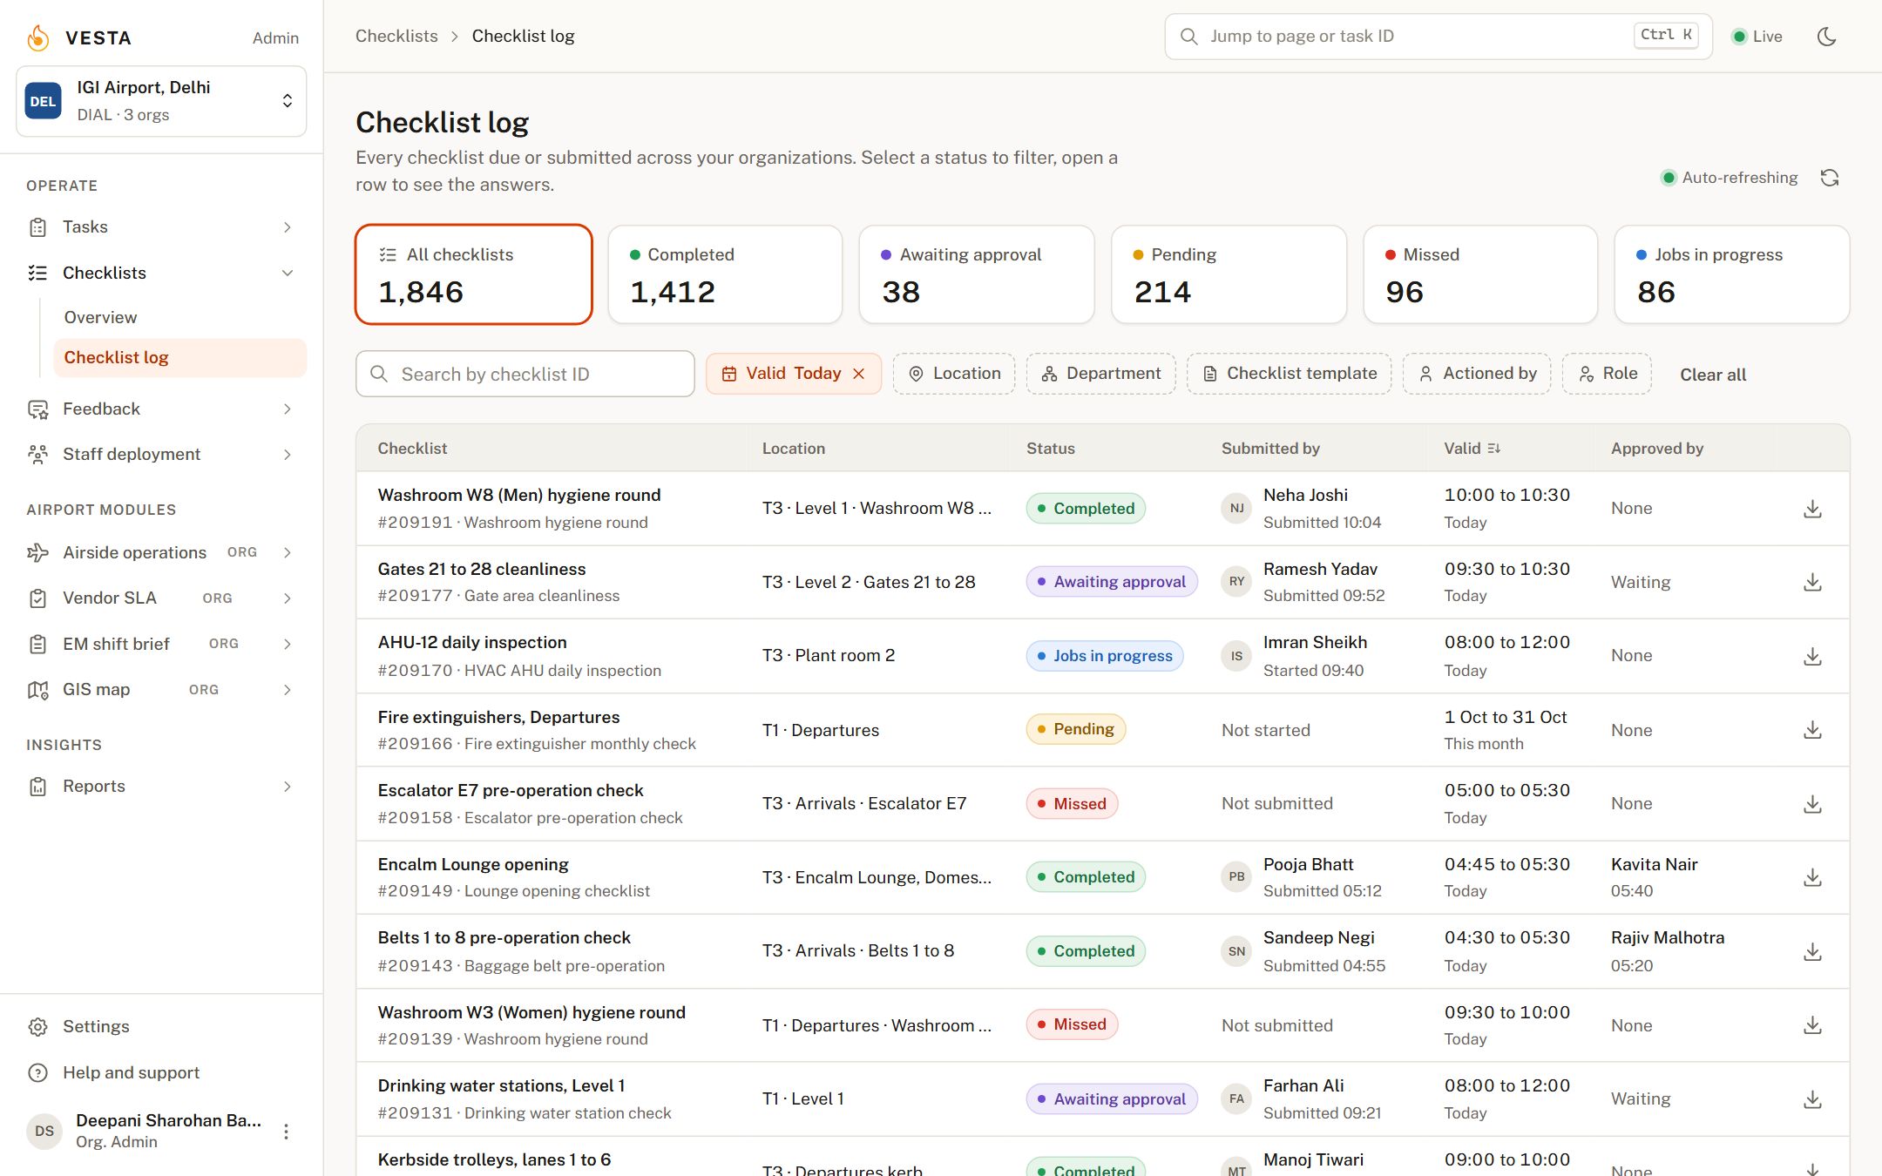
Task: Click Clear all filters
Action: (1713, 375)
